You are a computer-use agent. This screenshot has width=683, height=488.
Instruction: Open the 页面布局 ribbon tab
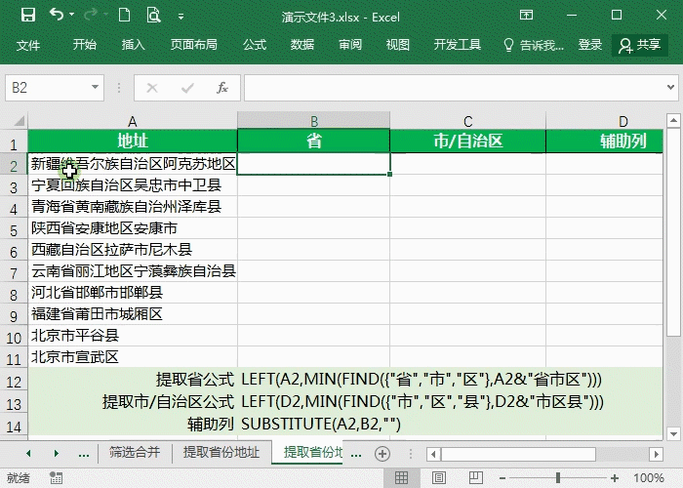tap(194, 45)
